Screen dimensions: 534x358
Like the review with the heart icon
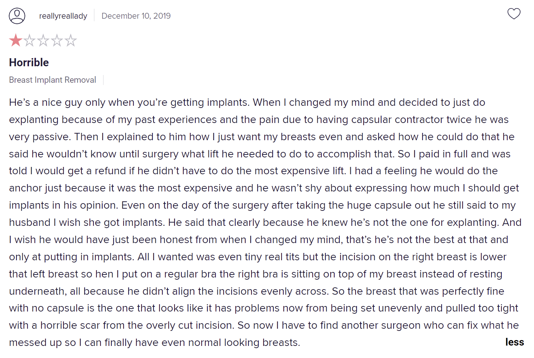click(514, 14)
